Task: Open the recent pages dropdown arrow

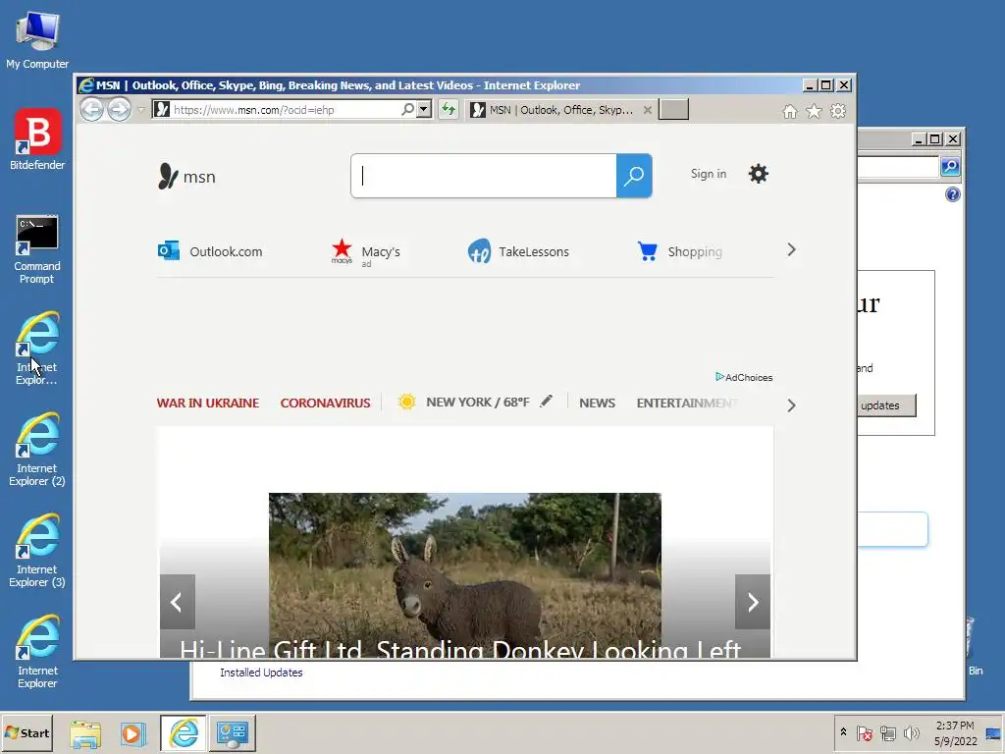Action: click(x=140, y=110)
